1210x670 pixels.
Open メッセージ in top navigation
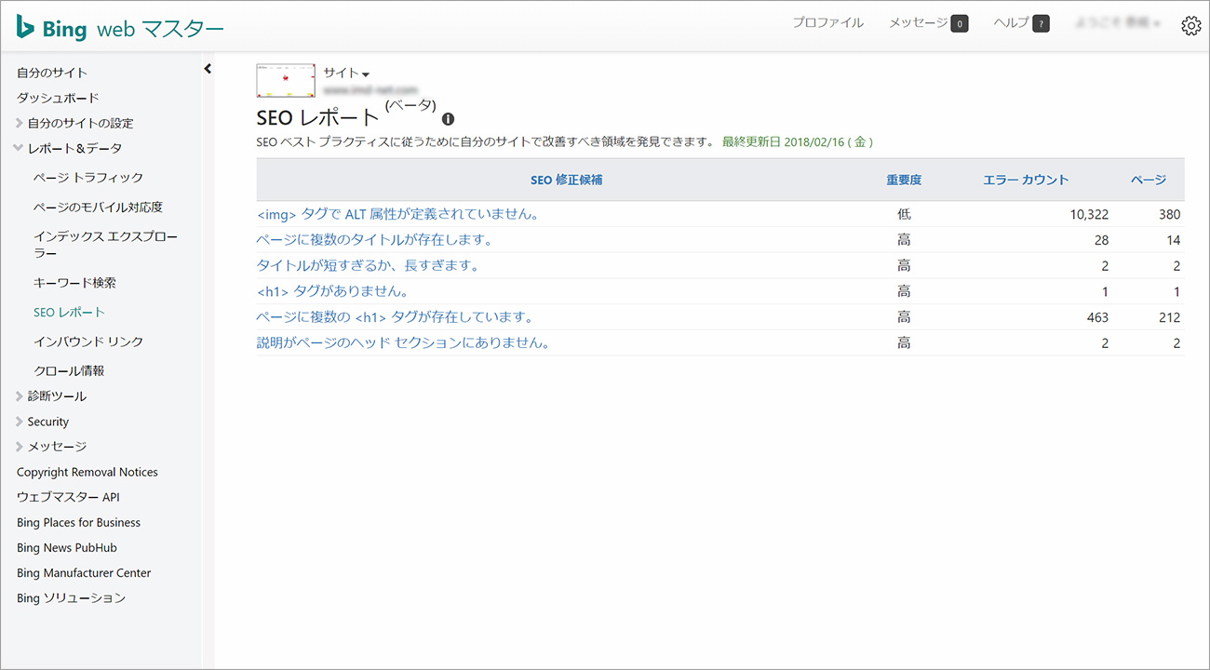pyautogui.click(x=918, y=23)
